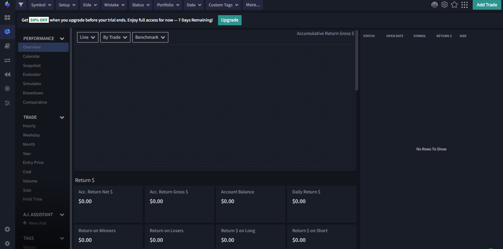The image size is (503, 249).
Task: Click the Add Trade button
Action: tap(487, 5)
